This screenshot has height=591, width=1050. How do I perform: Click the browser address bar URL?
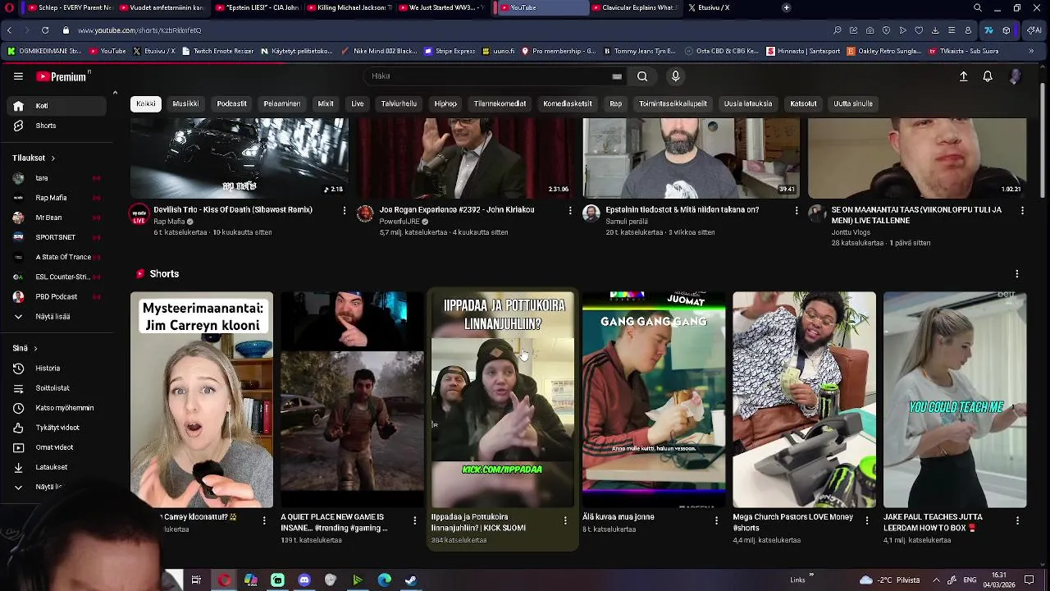point(139,30)
